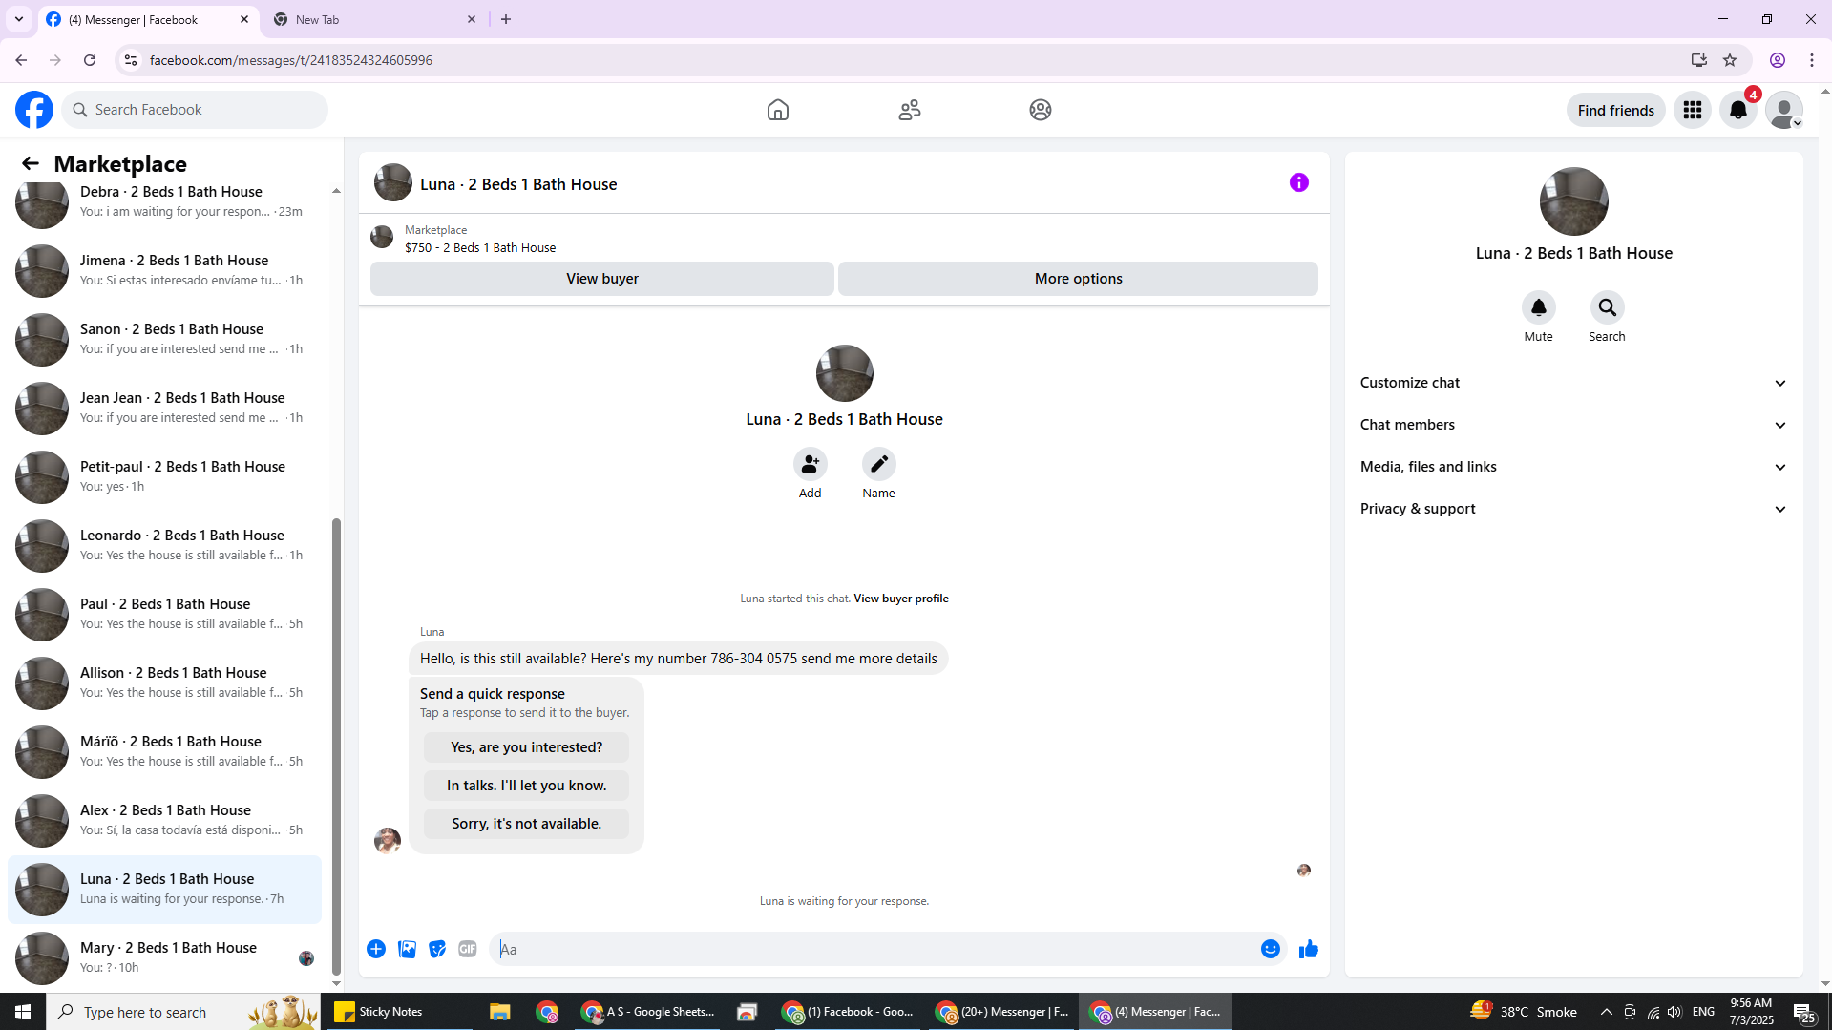Click the Facebook logo icon
Viewport: 1832px width, 1030px height.
point(34,110)
